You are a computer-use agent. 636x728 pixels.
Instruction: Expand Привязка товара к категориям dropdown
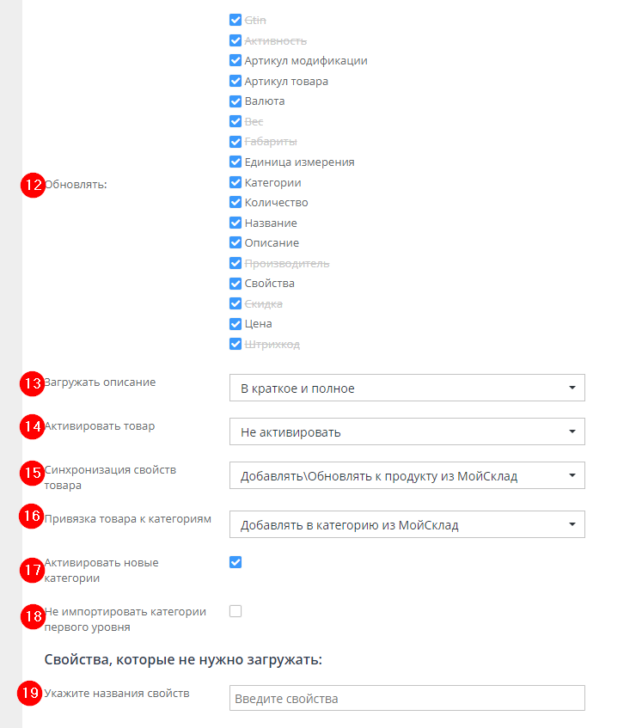pos(407,525)
